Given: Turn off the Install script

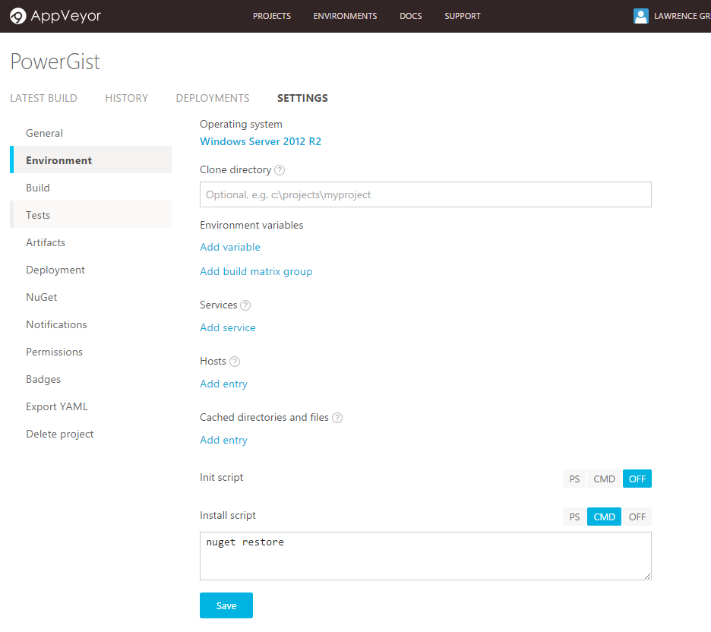Looking at the screenshot, I should pos(637,517).
